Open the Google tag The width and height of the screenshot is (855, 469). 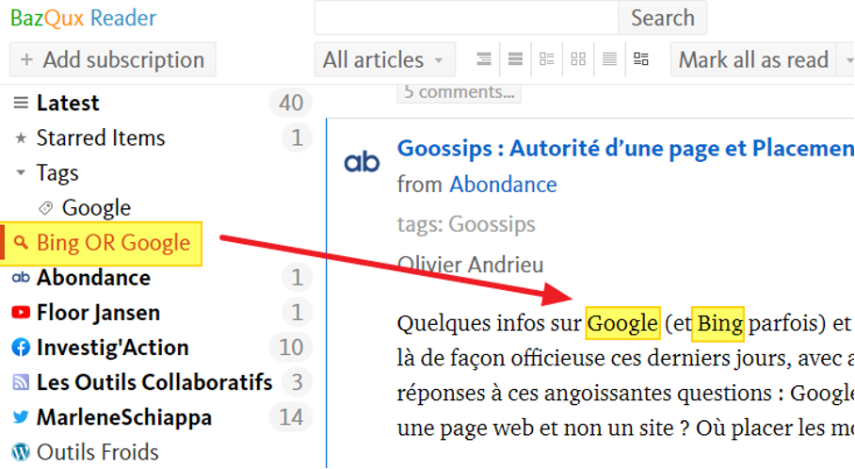[x=96, y=208]
